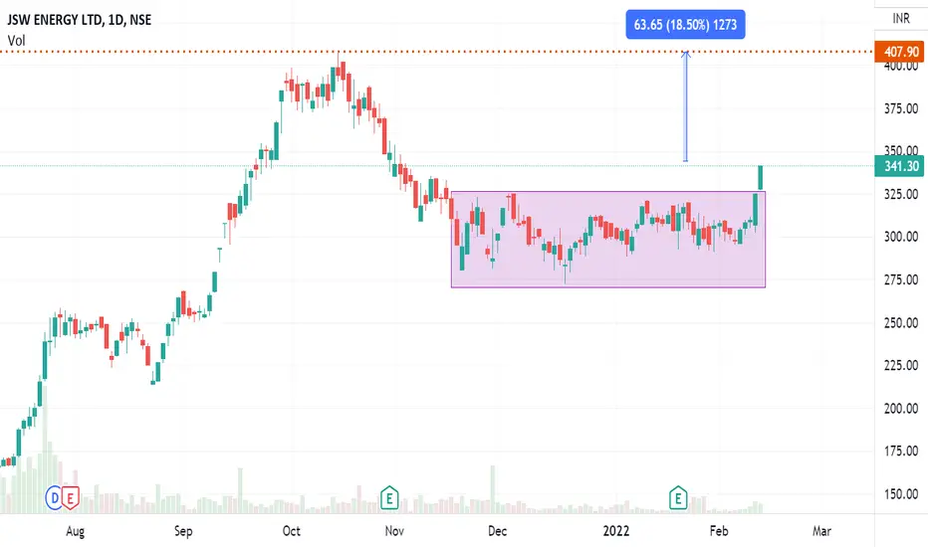This screenshot has height=547, width=928.
Task: Click the Vol indicator label
Action: coord(17,40)
